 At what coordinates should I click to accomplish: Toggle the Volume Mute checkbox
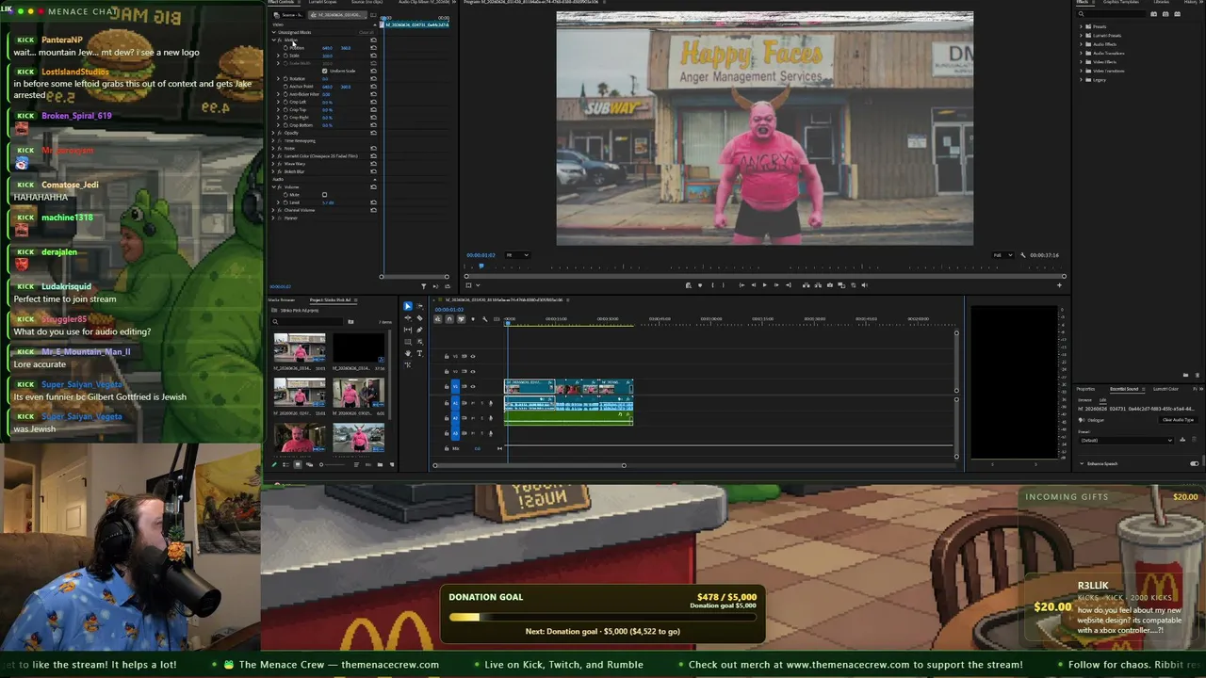click(324, 195)
